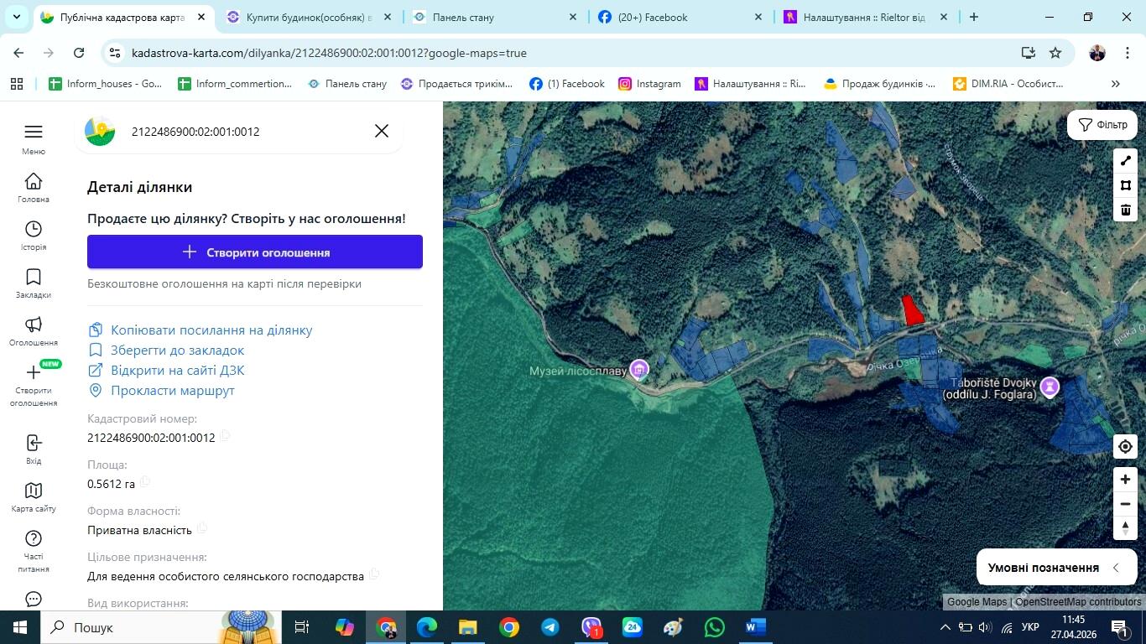
Task: Zoom in on the map
Action: pyautogui.click(x=1126, y=480)
